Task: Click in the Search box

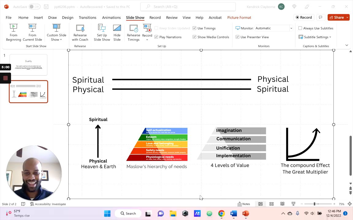Action: [188, 7]
